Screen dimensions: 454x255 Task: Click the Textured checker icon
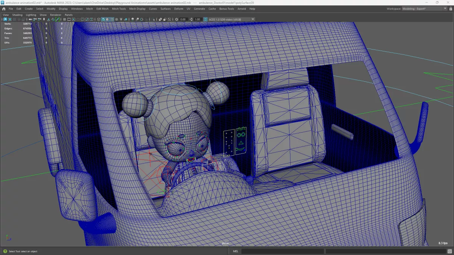pos(117,19)
